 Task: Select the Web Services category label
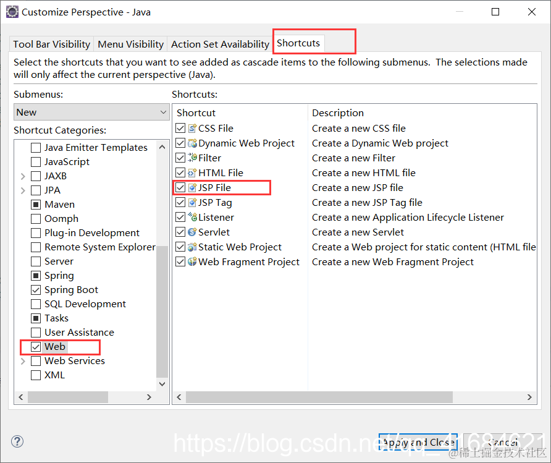pyautogui.click(x=75, y=361)
